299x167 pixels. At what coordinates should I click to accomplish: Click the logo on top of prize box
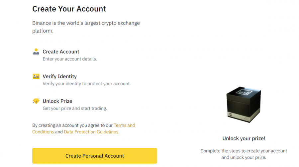[x=244, y=92]
